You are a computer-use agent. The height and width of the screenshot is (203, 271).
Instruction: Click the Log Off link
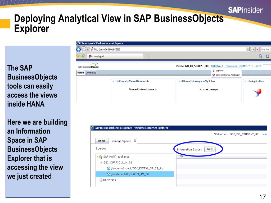[258, 66]
